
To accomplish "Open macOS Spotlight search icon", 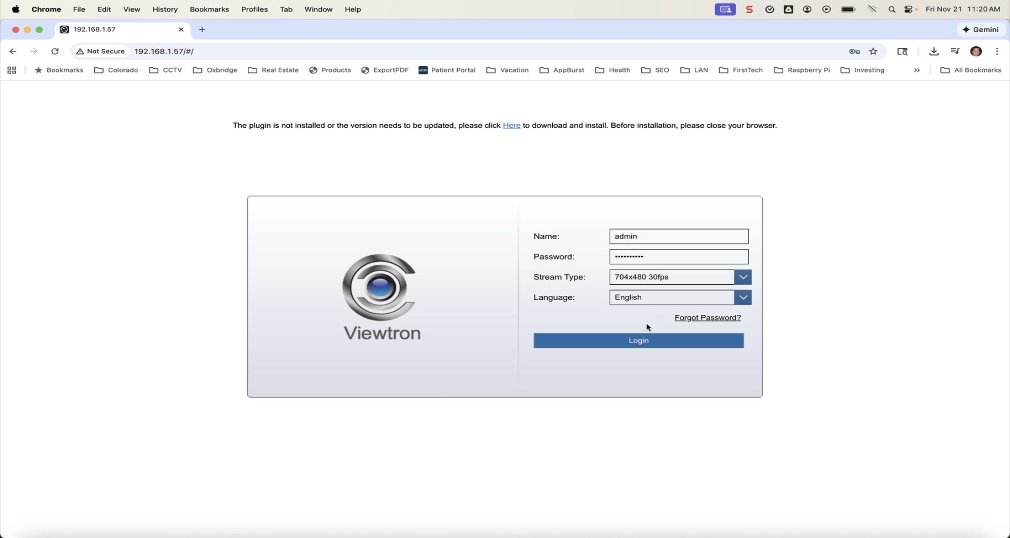I will tap(892, 9).
